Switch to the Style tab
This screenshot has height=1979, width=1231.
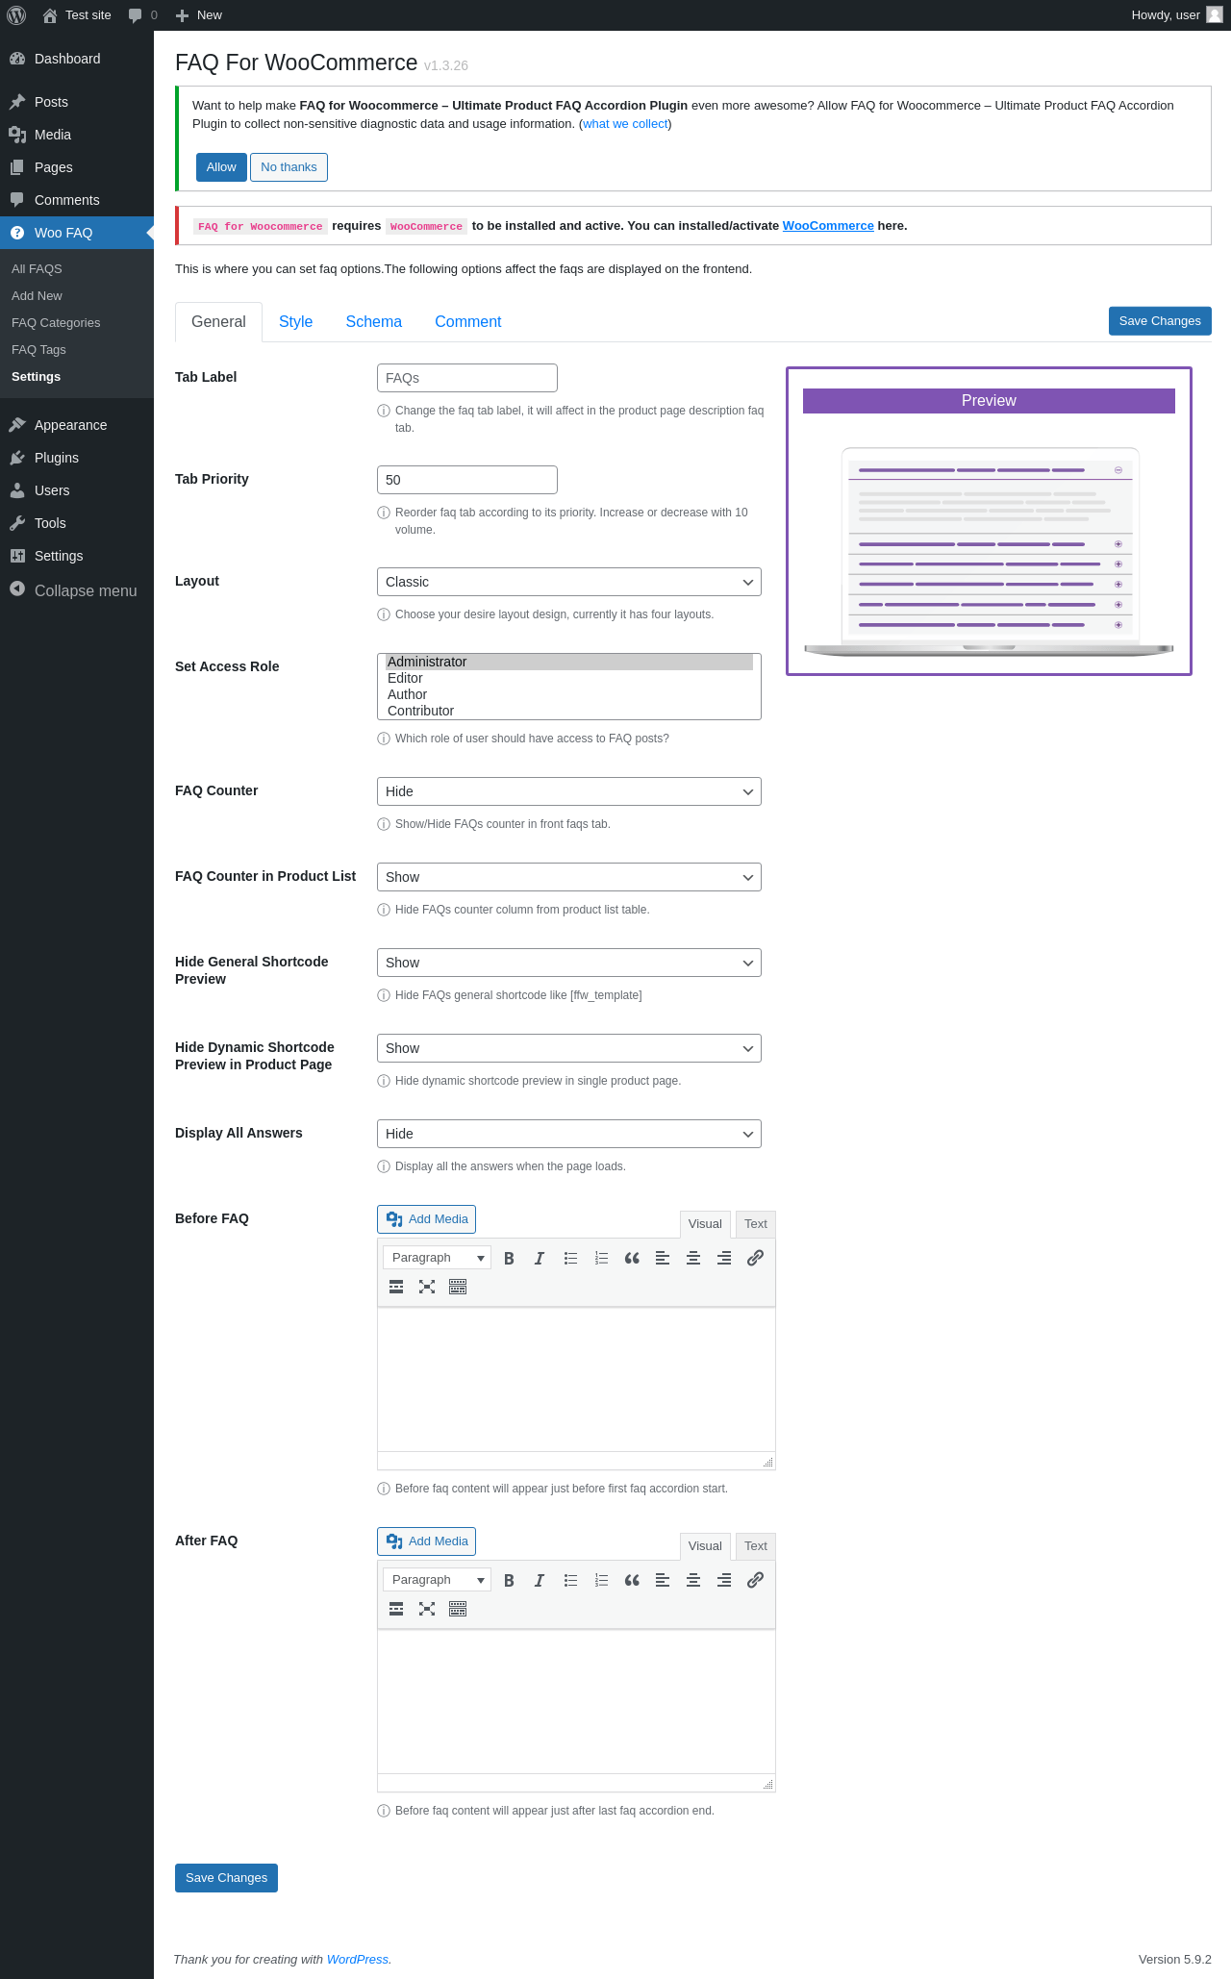(x=295, y=322)
